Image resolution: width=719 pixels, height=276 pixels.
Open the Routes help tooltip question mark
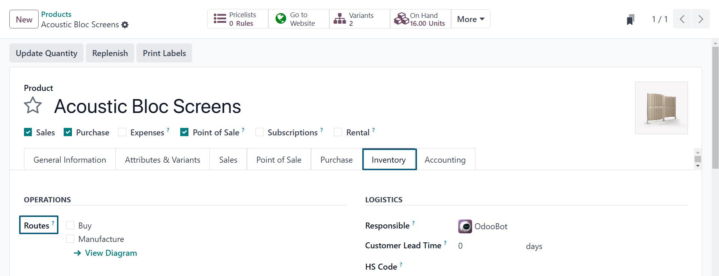[x=53, y=223]
